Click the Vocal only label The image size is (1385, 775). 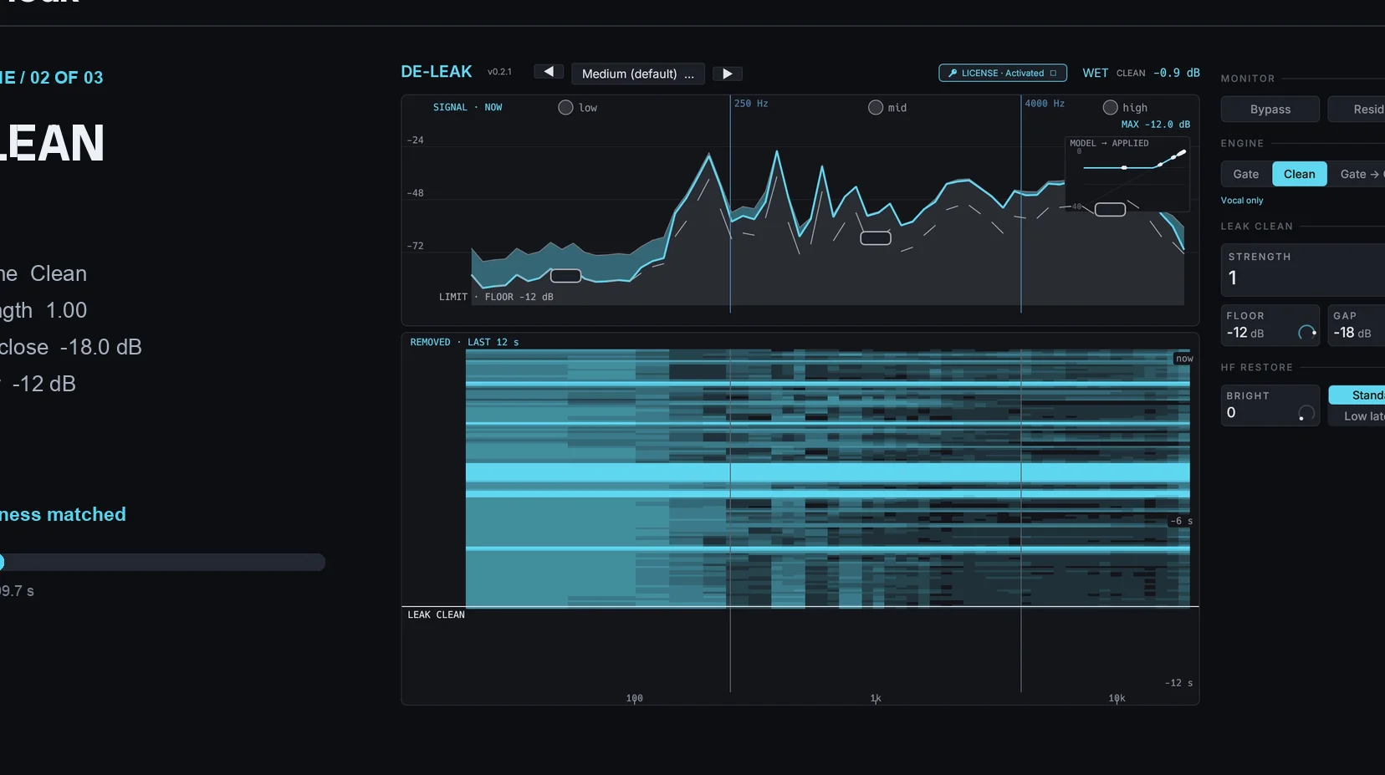1242,201
